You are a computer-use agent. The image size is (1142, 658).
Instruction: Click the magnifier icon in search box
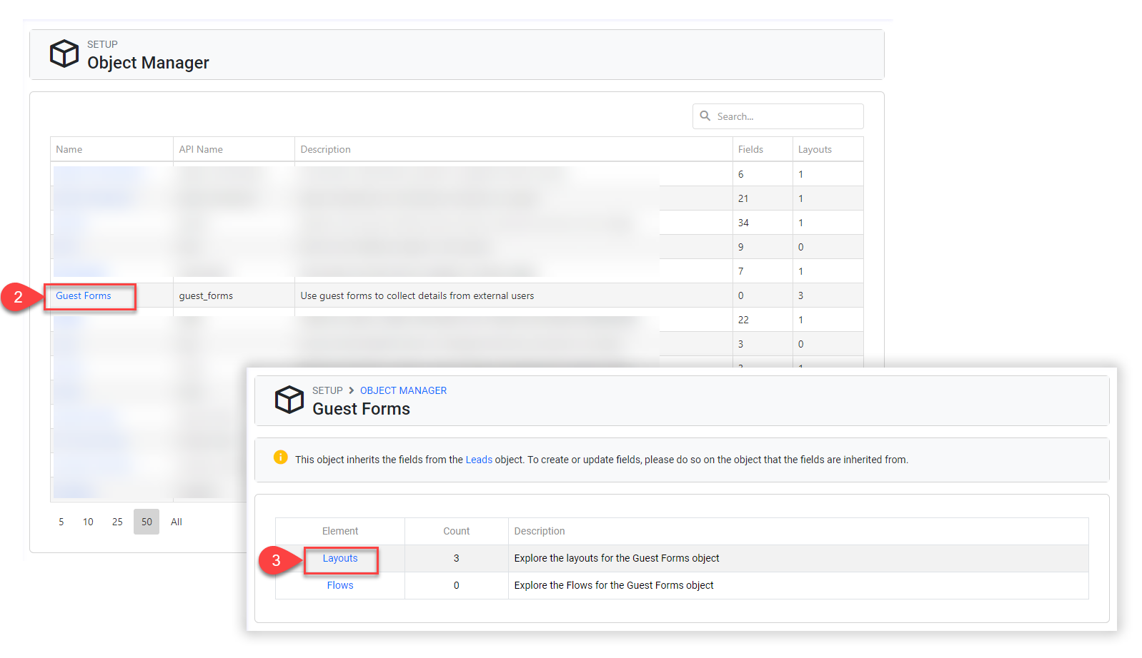tap(705, 116)
